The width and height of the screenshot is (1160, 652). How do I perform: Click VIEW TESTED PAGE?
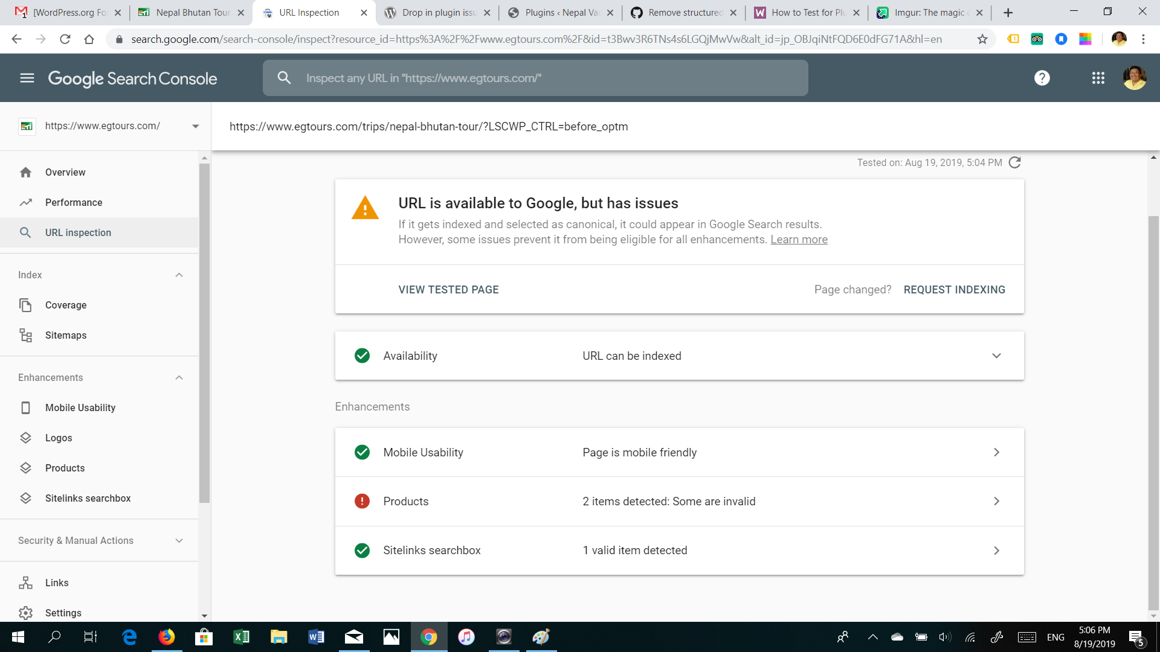point(448,290)
